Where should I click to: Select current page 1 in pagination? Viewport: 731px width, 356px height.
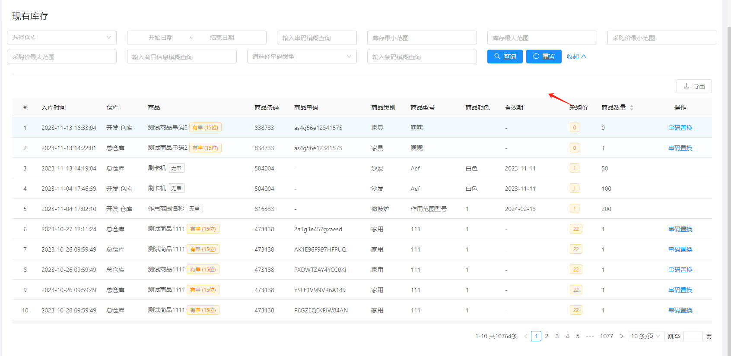pos(536,336)
